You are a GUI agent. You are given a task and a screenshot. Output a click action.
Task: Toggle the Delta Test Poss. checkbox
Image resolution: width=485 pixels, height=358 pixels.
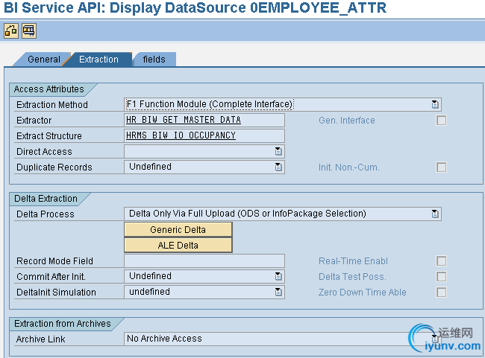pos(442,277)
